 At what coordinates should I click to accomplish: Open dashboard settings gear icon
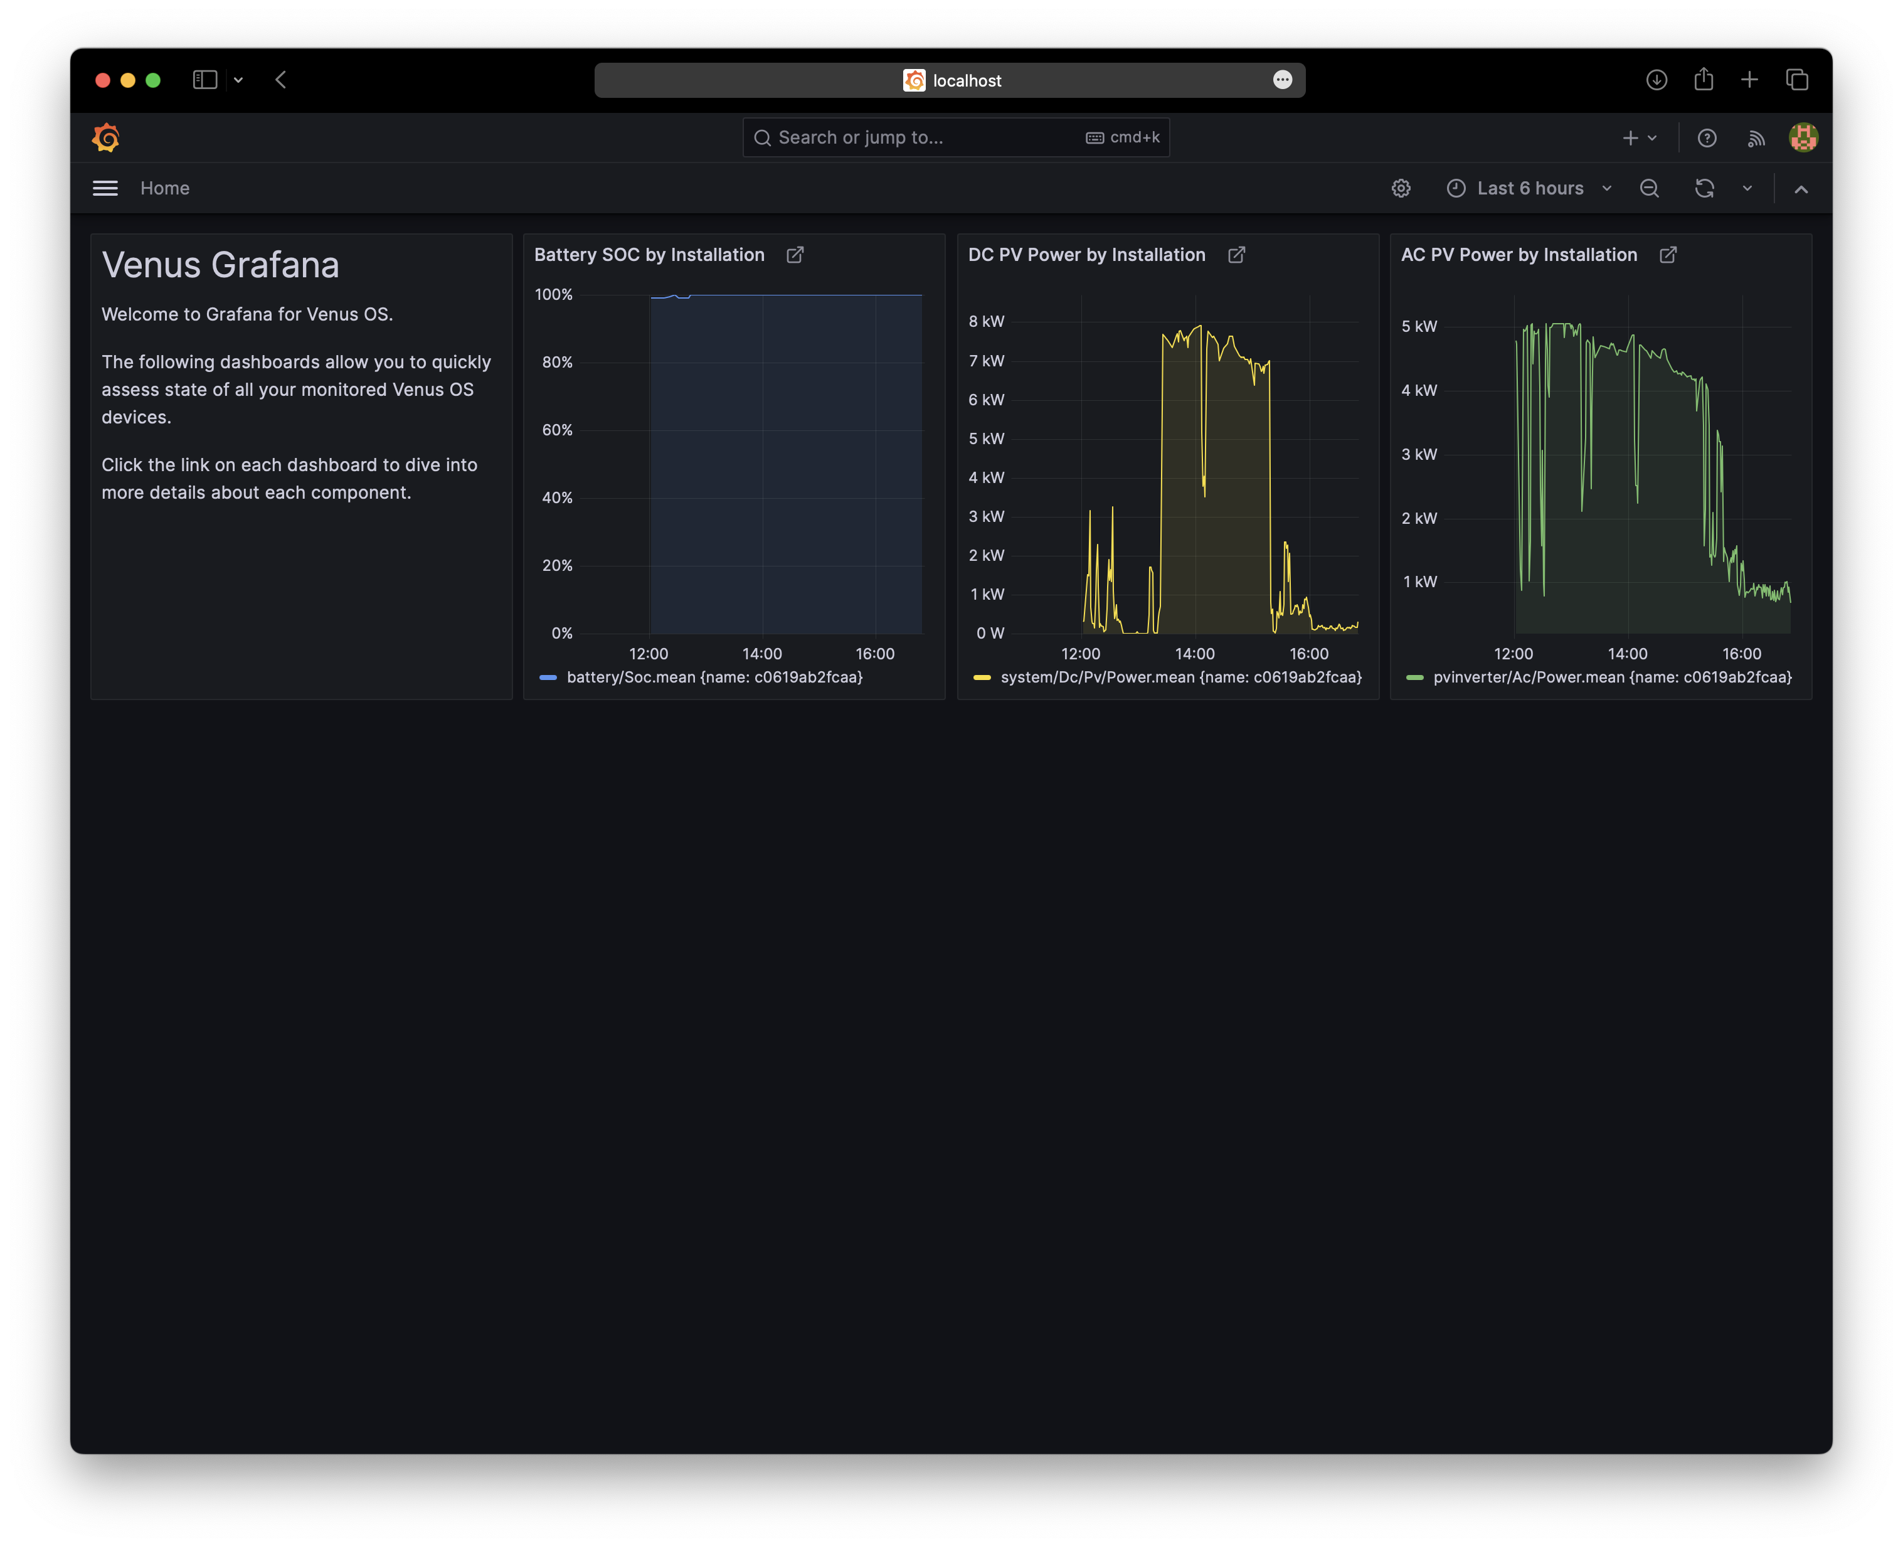[1401, 188]
